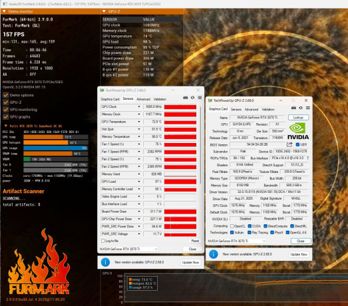
Task: Click refresh icon in Graphics Card GPU-Z window
Action: click(x=301, y=108)
